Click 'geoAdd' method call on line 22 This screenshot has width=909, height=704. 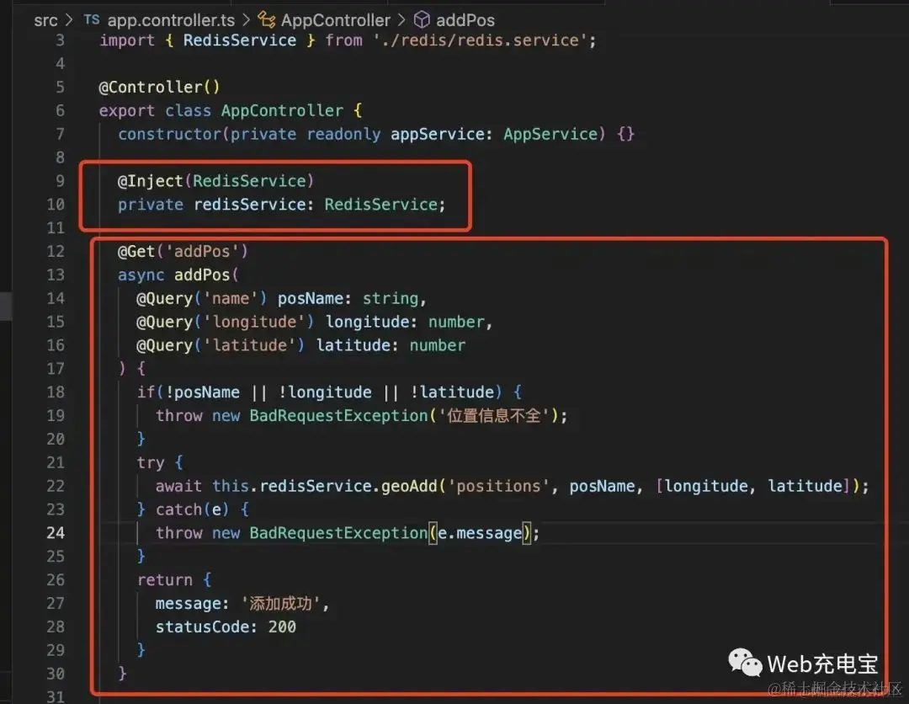click(409, 486)
